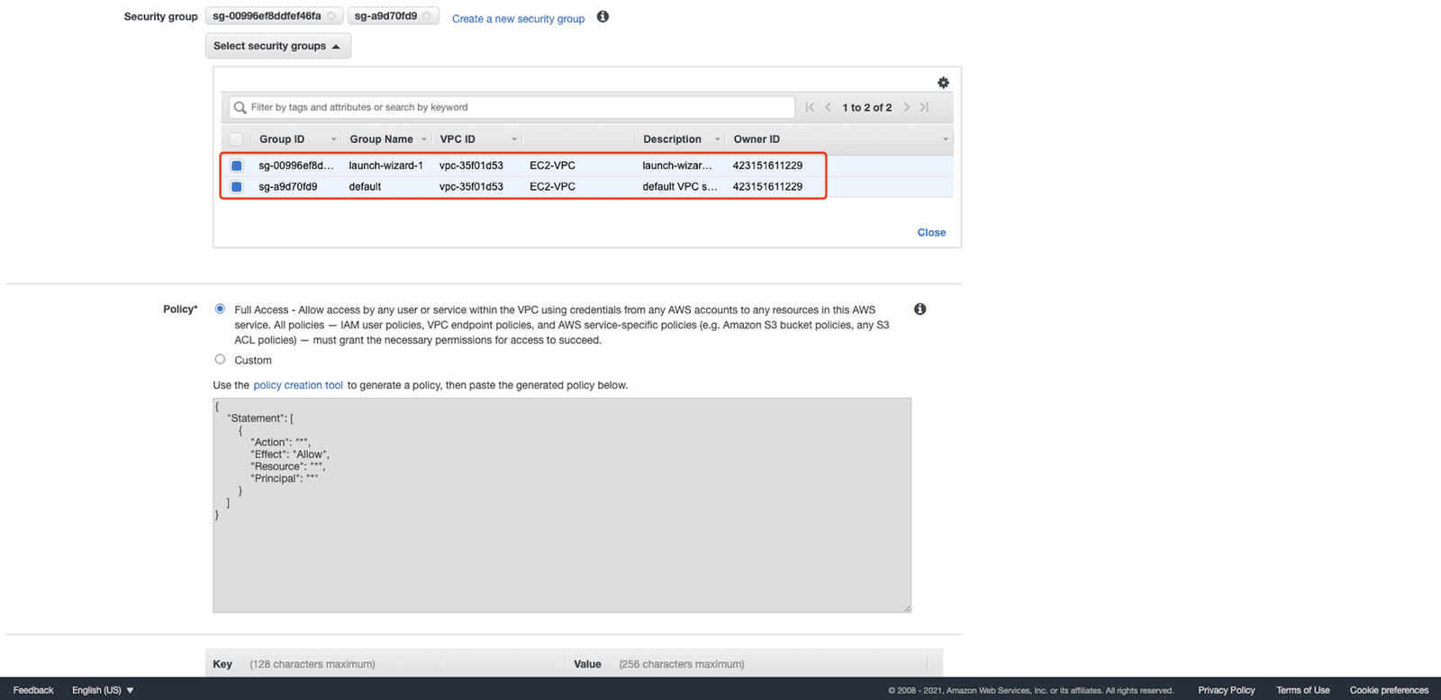1441x700 pixels.
Task: Click vpc-35f01d53 in the launch-wizard-1 row
Action: pos(471,166)
